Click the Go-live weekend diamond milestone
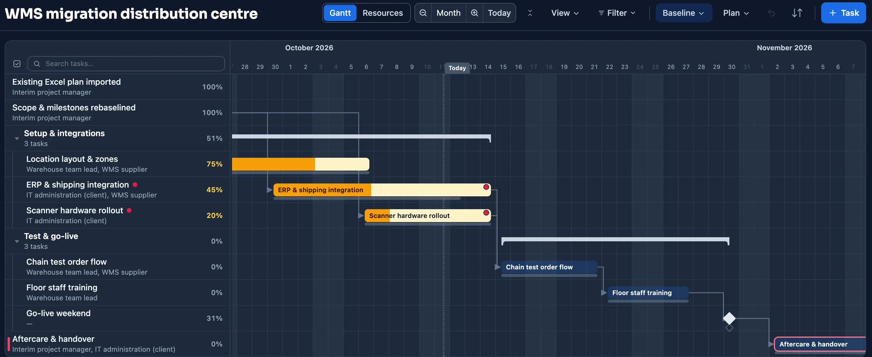Image resolution: width=872 pixels, height=357 pixels. (729, 318)
